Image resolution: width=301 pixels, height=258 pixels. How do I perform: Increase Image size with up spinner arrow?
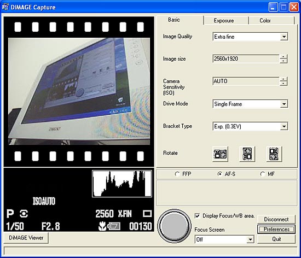click(x=283, y=57)
